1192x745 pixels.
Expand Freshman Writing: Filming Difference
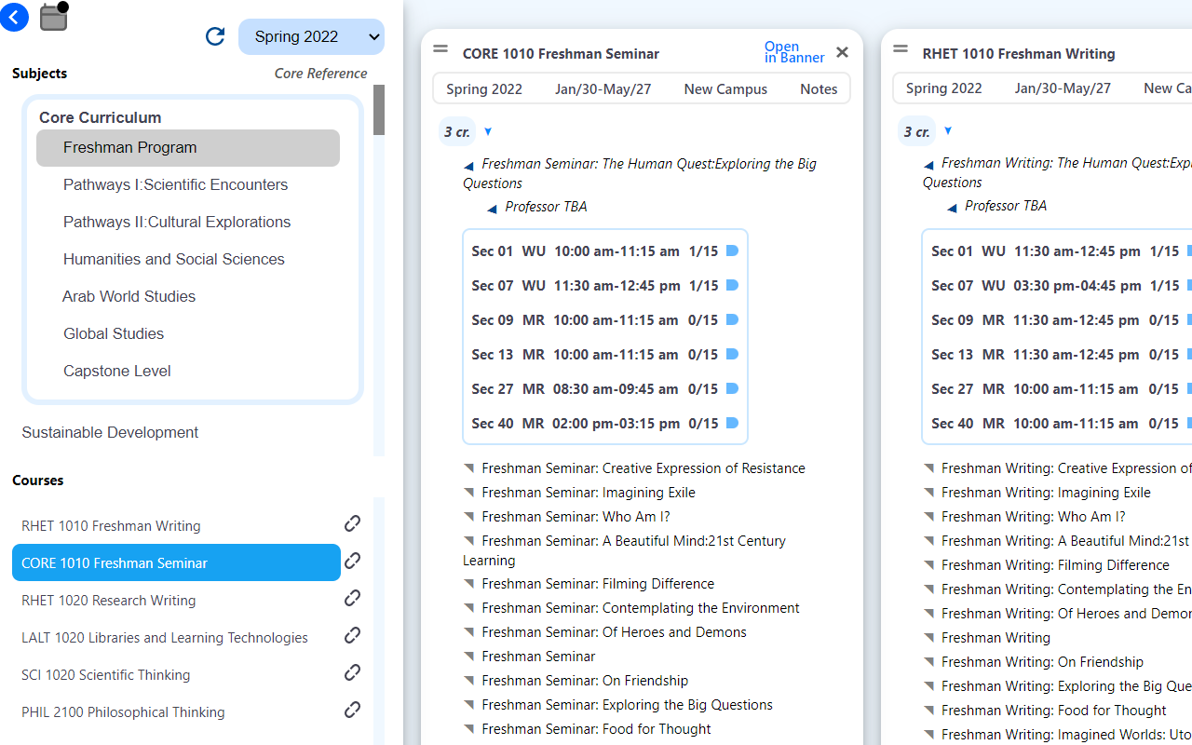pos(928,564)
